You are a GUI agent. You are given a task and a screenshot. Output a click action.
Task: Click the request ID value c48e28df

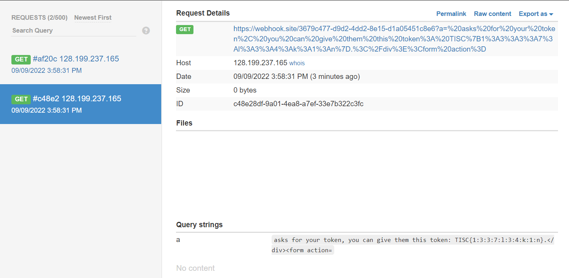pyautogui.click(x=298, y=104)
